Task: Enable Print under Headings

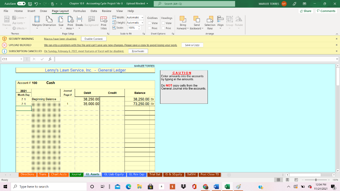Action: point(164,28)
